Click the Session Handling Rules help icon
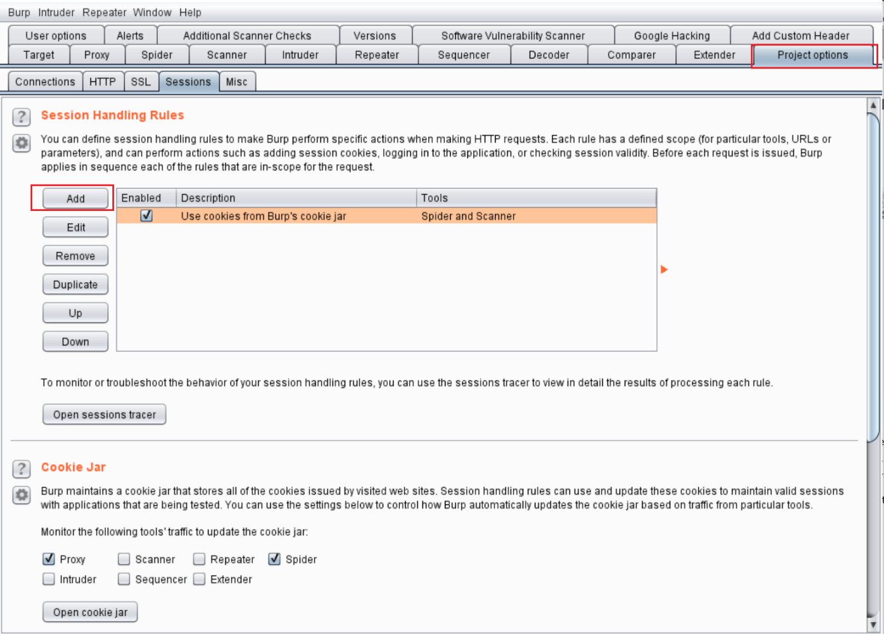884x634 pixels. 21,117
